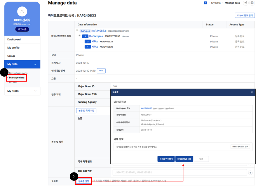Screen dimensions: 258x186
Task: Close the 등록증 dialog with the X
Action: point(252,92)
